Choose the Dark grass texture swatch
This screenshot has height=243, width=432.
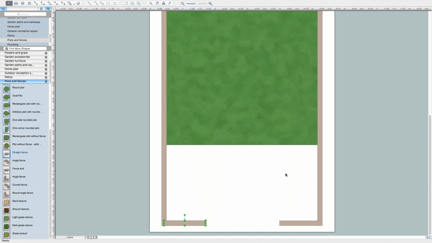[x=6, y=227]
